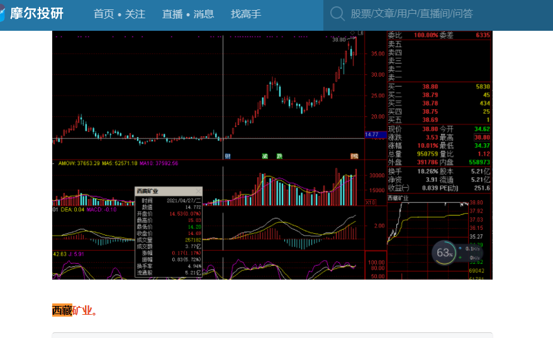The width and height of the screenshot is (553, 338).
Task: Go to the 关注 navigation item
Action: 135,14
